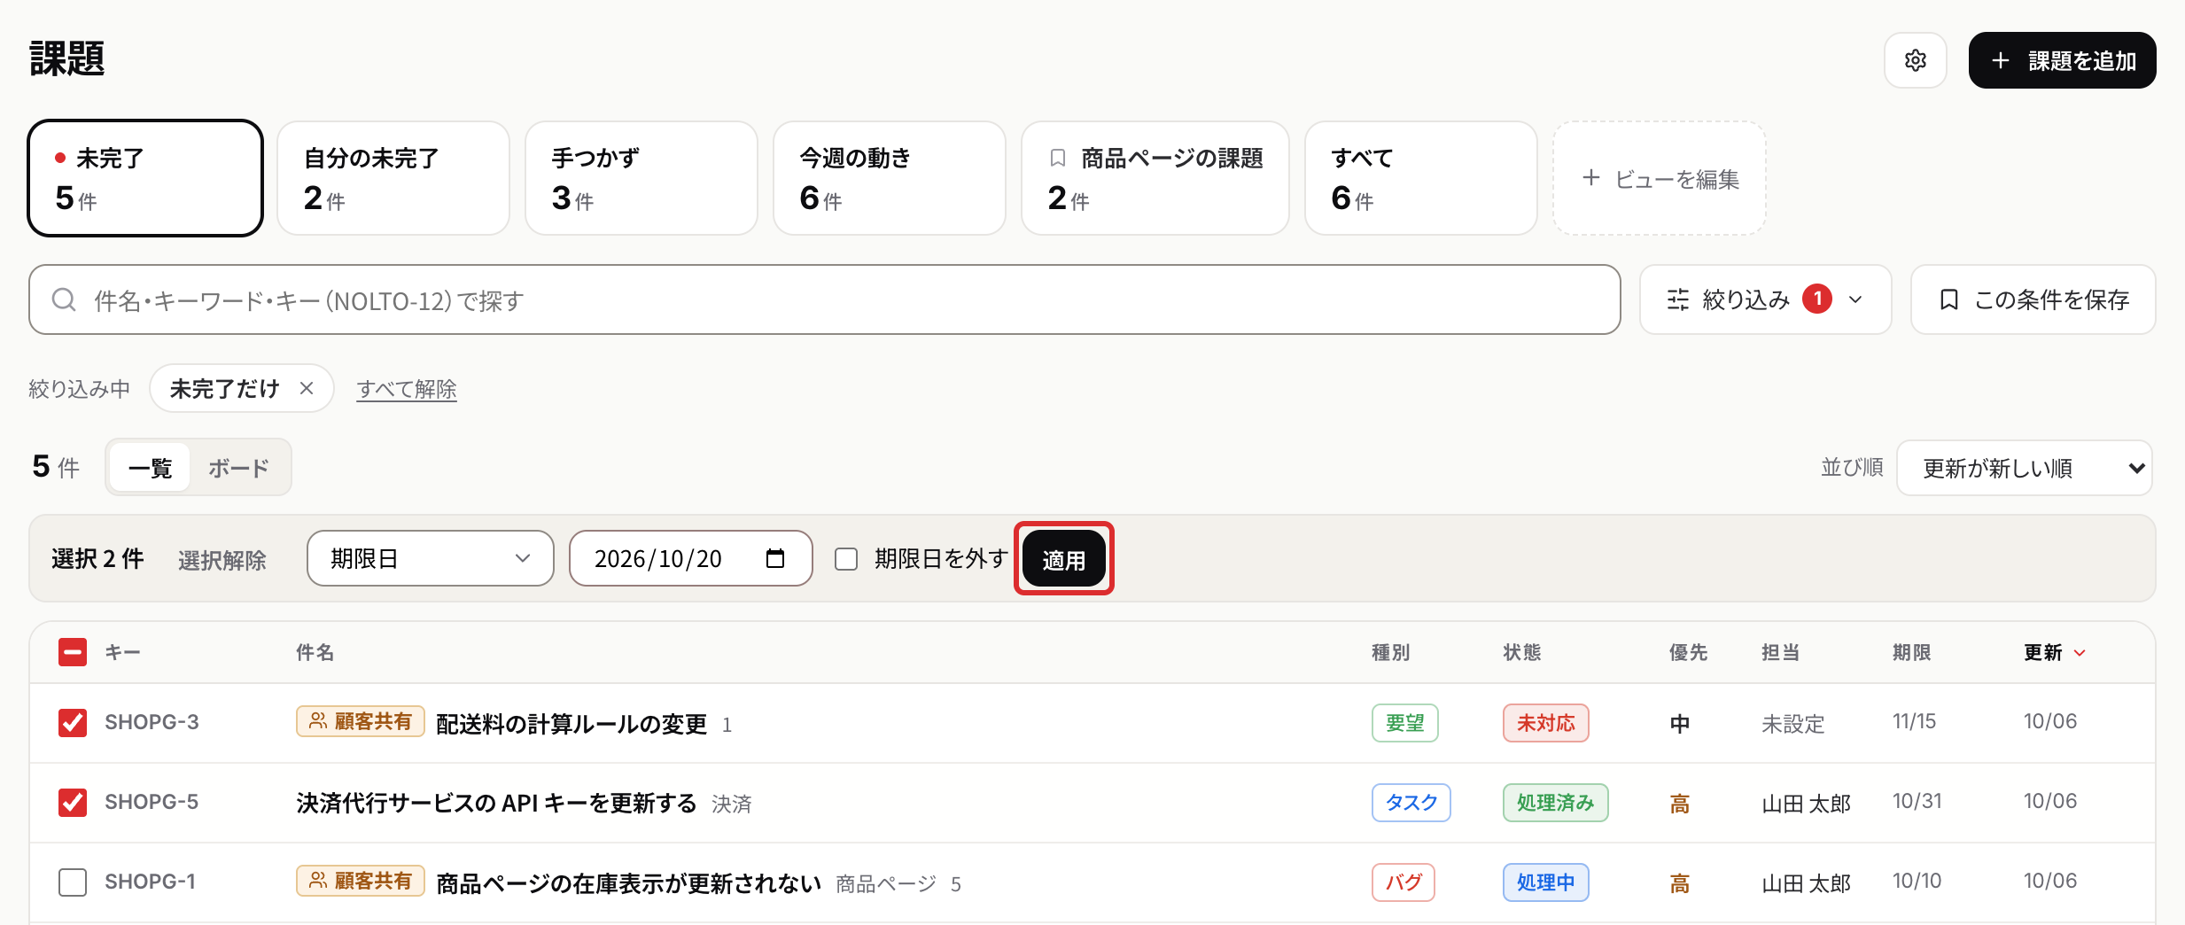The image size is (2185, 925).
Task: Click the bookmark icon in 商品ページの課題 card
Action: pyautogui.click(x=1057, y=158)
